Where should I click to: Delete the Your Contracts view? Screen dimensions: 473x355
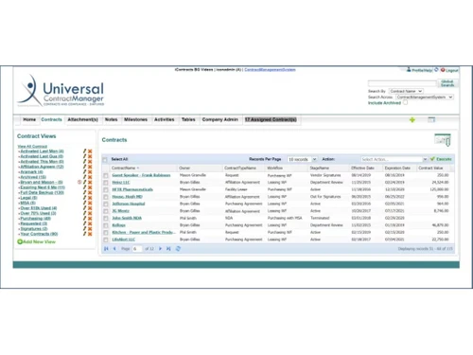[90, 234]
